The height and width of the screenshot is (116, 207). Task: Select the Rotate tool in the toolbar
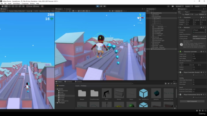(x=9, y=6)
